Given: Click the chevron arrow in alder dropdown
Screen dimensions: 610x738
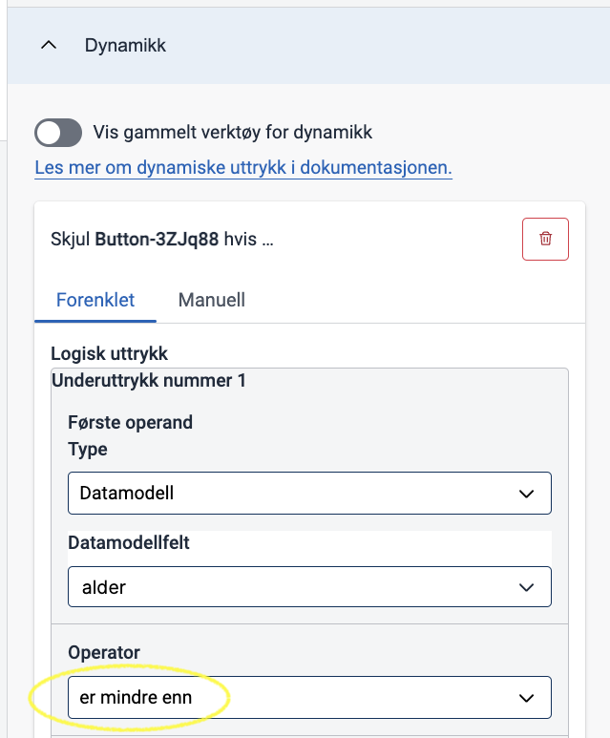Looking at the screenshot, I should pyautogui.click(x=526, y=587).
